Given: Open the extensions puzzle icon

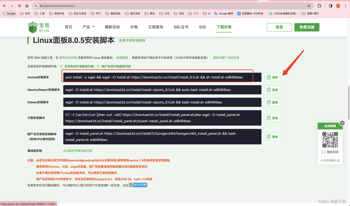Looking at the screenshot, I should (x=319, y=6).
